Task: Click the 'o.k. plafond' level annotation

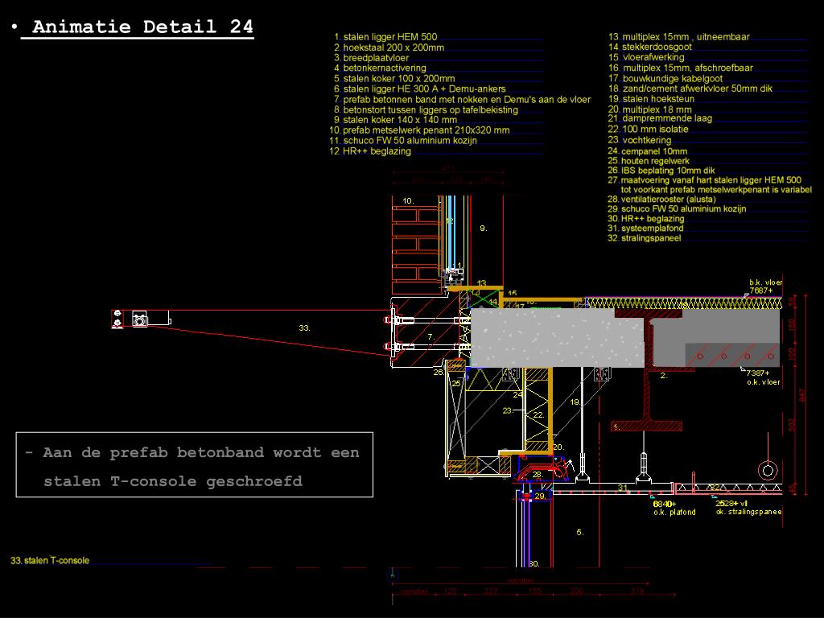Action: 674,509
